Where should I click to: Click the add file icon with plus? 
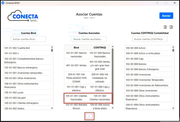tap(171, 27)
